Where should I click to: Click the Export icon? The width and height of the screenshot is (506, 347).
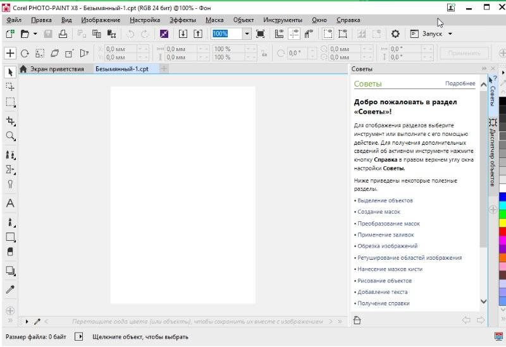point(198,33)
